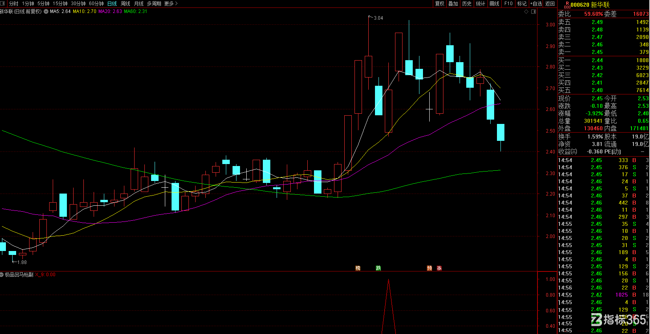Click the 卖五 ask row at 2.49
The image size is (650, 334).
[x=604, y=22]
